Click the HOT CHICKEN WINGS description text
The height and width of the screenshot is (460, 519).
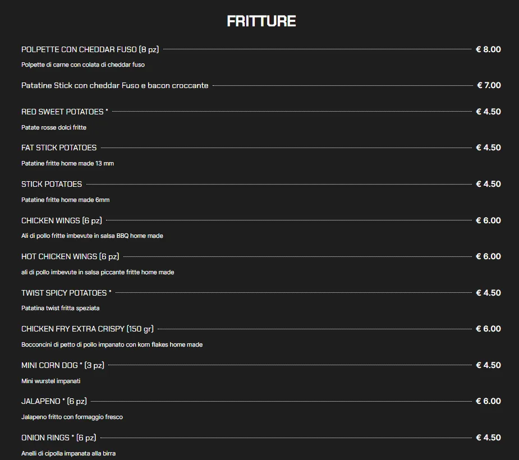pyautogui.click(x=98, y=272)
